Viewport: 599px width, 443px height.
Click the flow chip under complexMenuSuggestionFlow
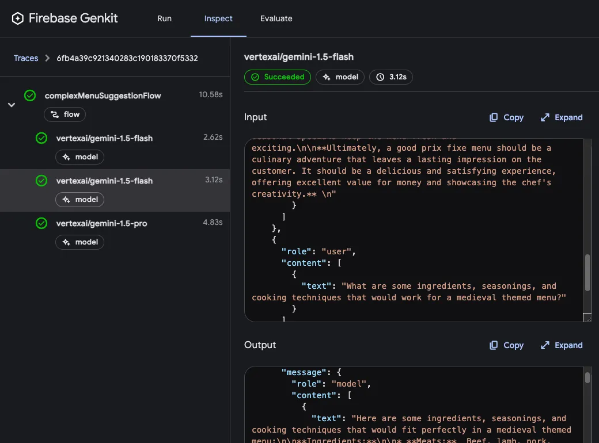click(65, 114)
